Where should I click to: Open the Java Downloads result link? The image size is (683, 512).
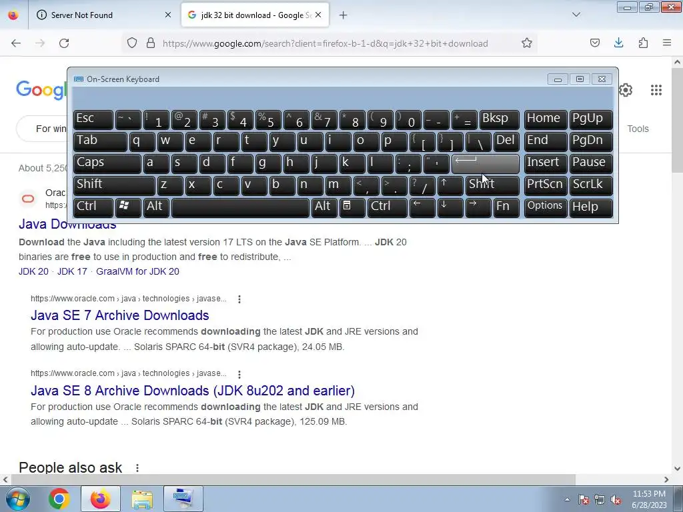pos(67,225)
